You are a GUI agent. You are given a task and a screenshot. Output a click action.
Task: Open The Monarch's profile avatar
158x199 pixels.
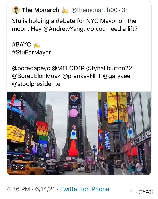coord(16,10)
